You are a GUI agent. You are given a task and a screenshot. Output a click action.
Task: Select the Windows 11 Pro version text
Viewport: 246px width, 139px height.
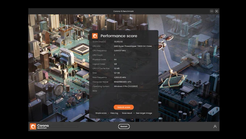click(x=126, y=86)
